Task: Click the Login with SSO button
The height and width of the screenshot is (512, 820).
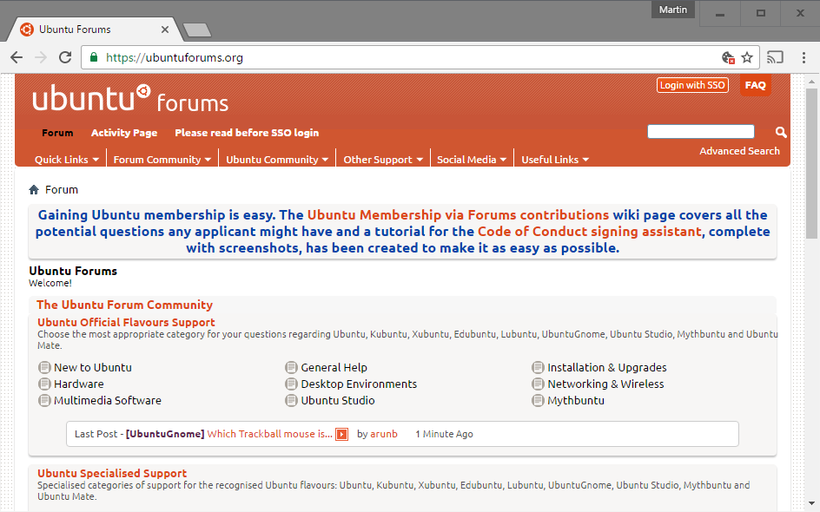Action: coord(692,85)
